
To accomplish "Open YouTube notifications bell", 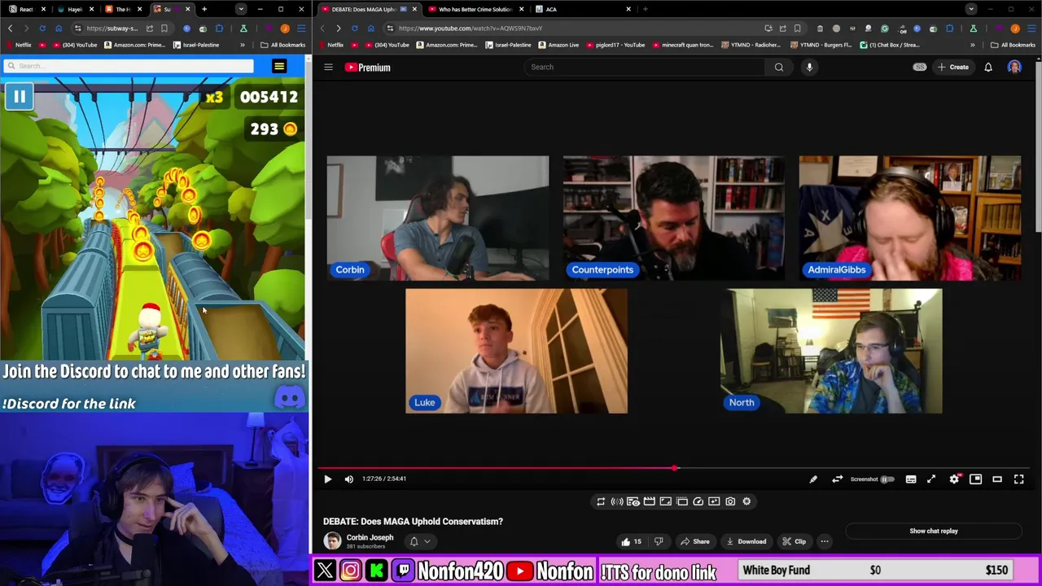I will tap(988, 67).
